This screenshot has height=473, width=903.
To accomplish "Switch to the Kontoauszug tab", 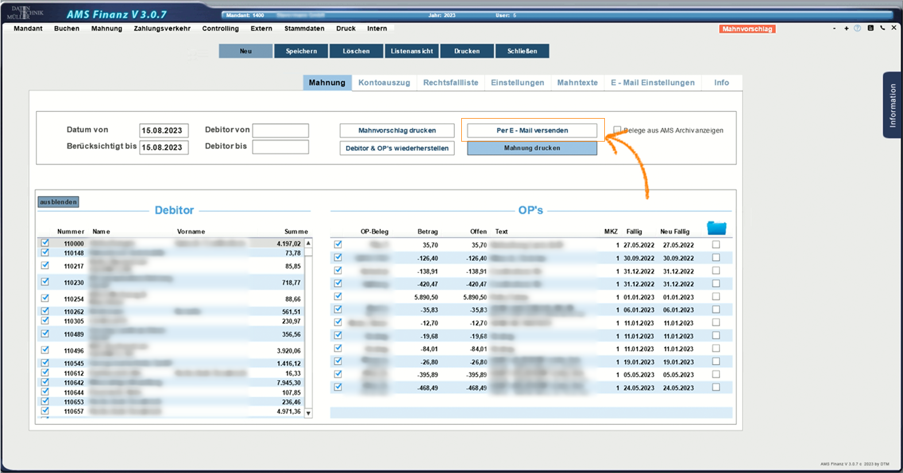I will point(384,83).
